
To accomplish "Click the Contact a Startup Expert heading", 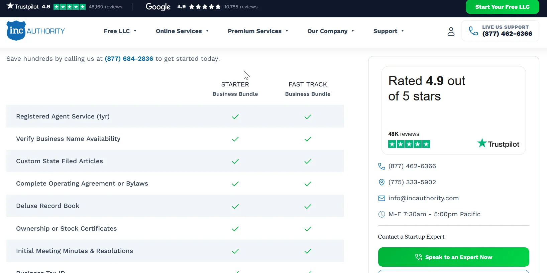I will 411,237.
